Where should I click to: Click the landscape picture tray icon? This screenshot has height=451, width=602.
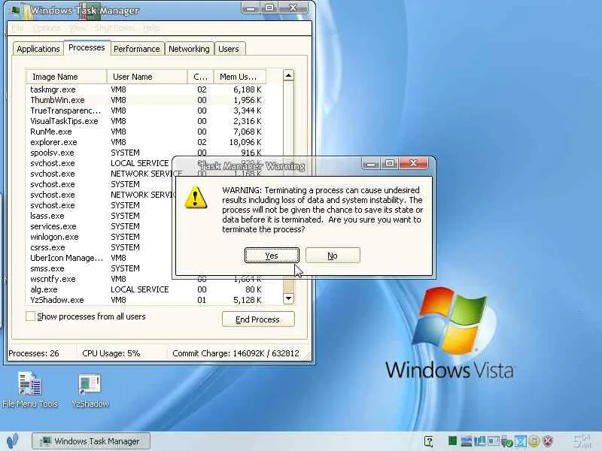pyautogui.click(x=466, y=441)
